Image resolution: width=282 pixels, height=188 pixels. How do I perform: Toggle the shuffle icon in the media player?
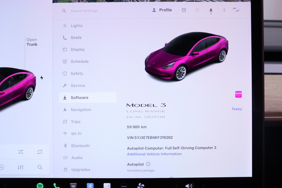20,152
